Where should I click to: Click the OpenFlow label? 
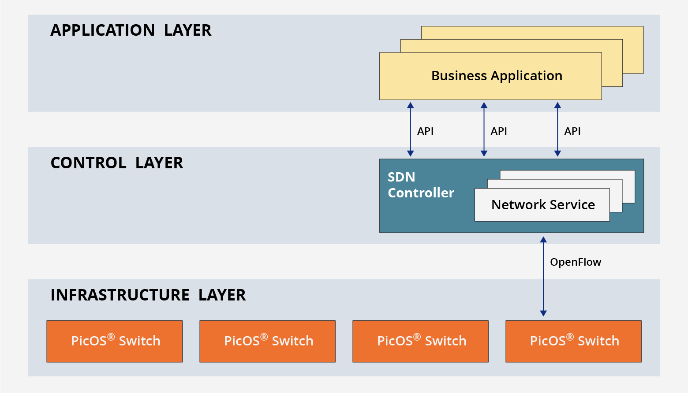coord(576,262)
